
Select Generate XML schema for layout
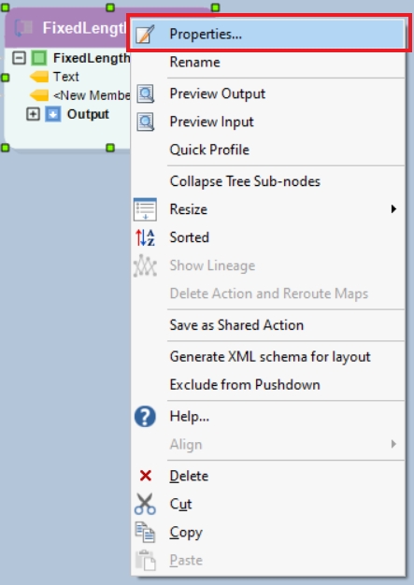click(270, 357)
